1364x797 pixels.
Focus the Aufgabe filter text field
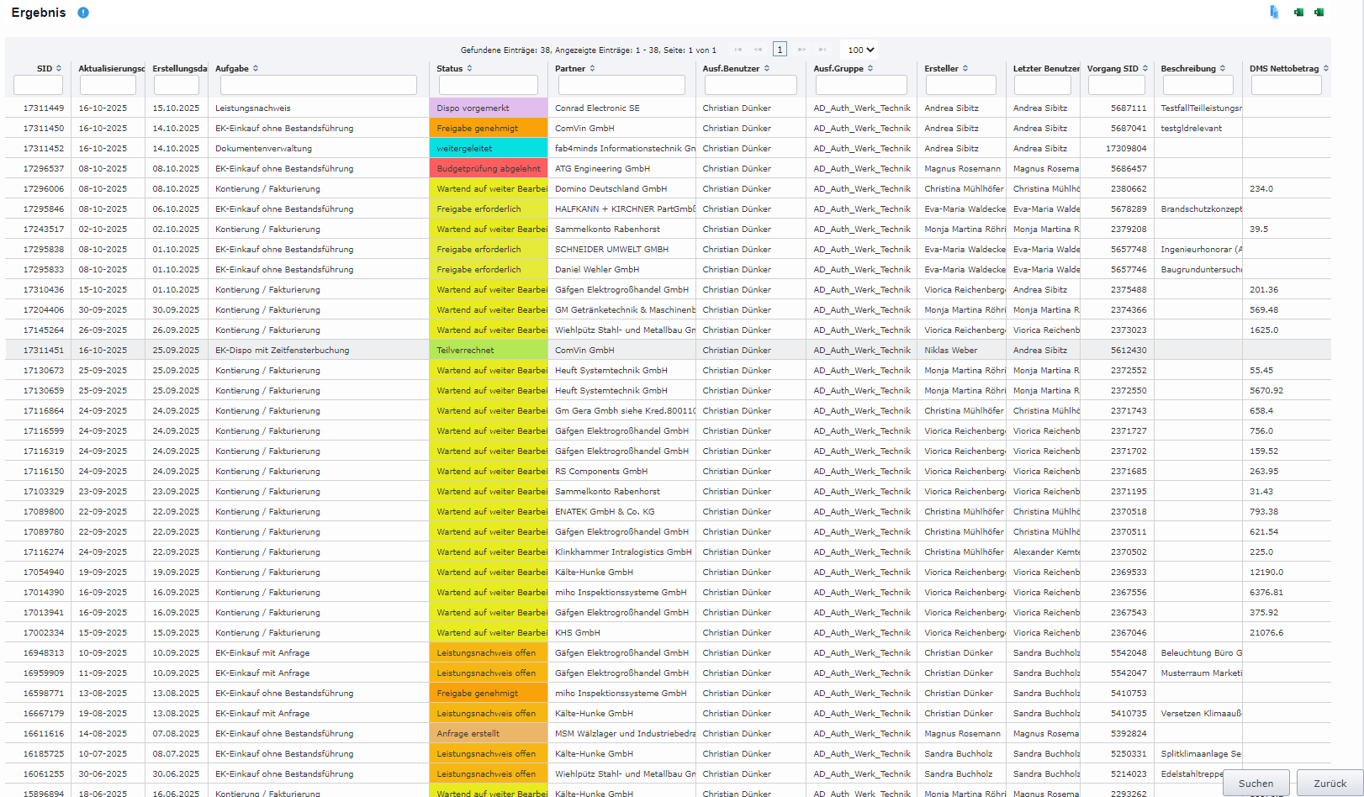(318, 85)
